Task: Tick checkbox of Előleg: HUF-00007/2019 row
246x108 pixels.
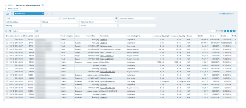Action: (7, 91)
